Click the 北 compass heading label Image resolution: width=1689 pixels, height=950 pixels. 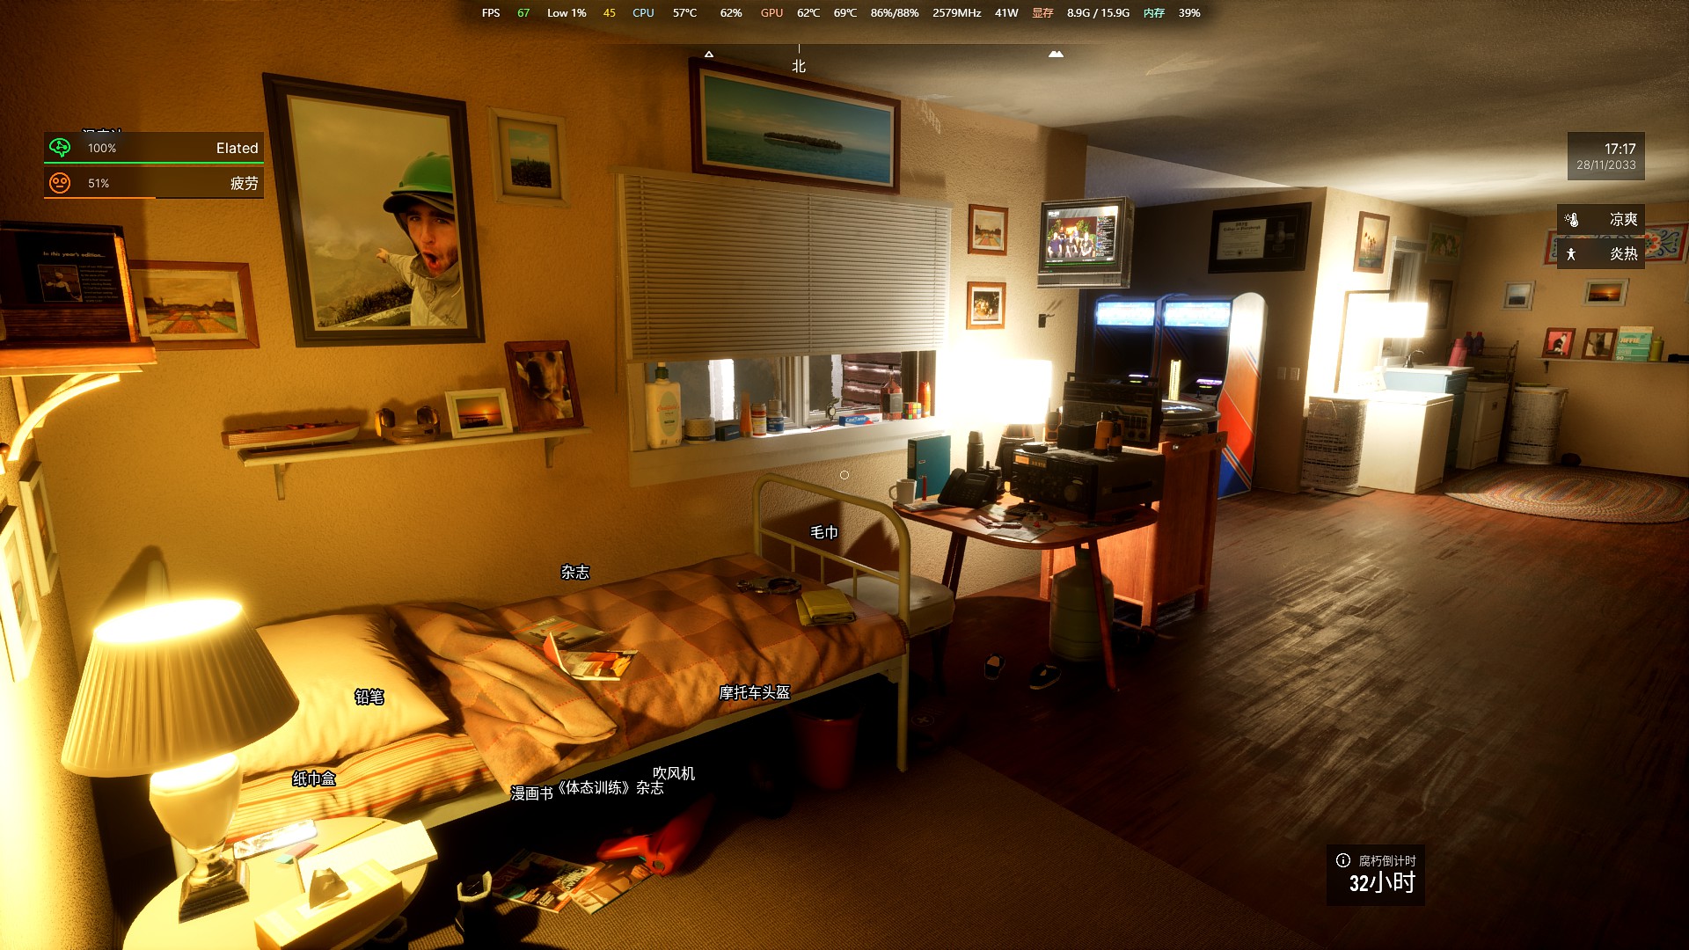(x=799, y=66)
